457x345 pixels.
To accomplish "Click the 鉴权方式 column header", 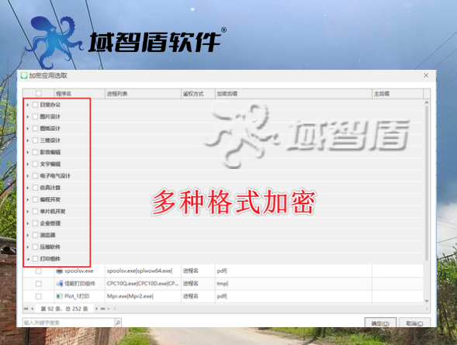I will 198,94.
